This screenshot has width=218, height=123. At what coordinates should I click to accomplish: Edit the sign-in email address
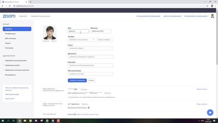tap(202, 104)
